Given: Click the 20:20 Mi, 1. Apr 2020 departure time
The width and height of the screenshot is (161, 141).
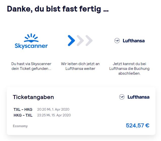Looking at the screenshot, I should 53,110.
